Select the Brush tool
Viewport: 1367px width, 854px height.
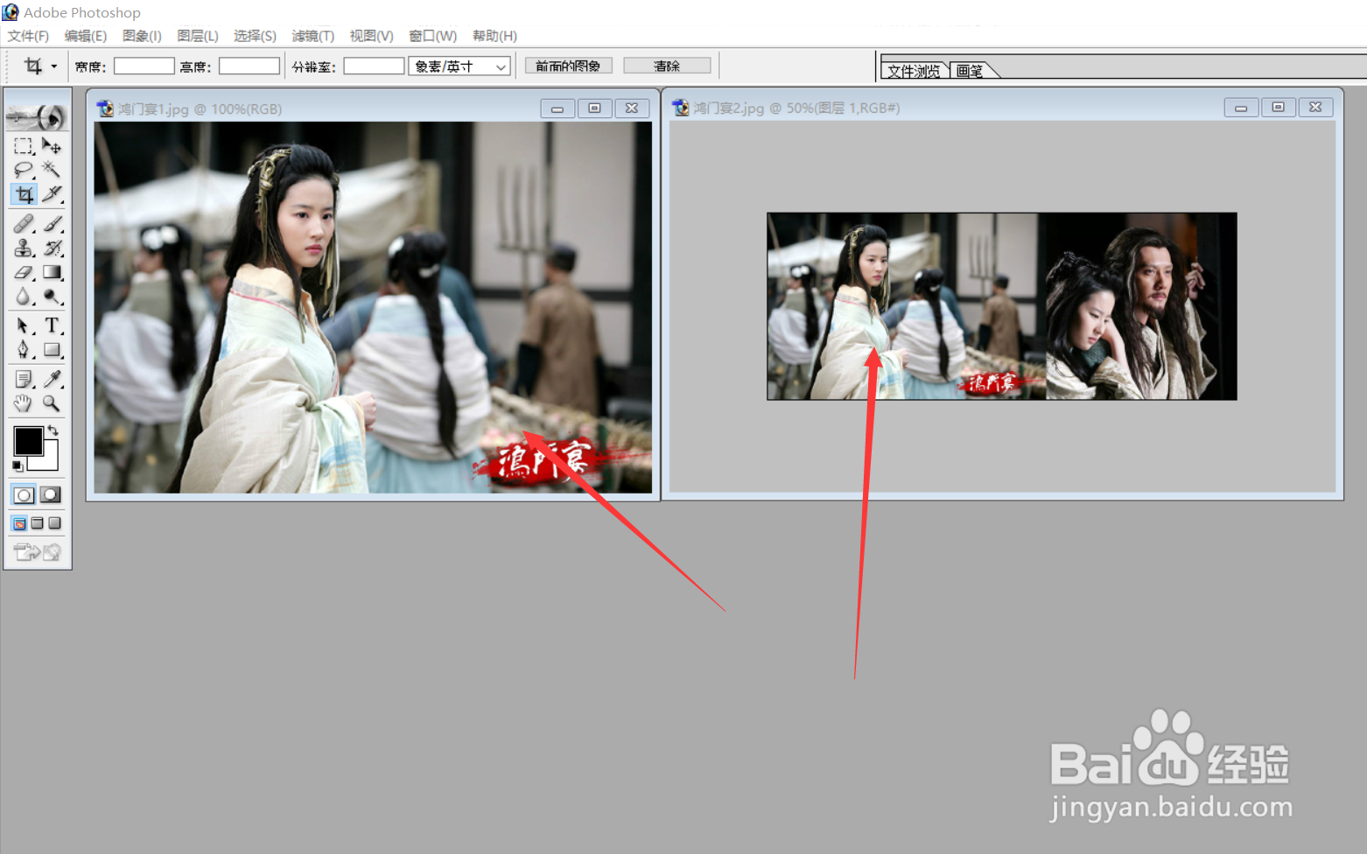click(x=52, y=224)
